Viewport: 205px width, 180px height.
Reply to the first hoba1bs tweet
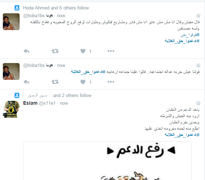click(26, 51)
